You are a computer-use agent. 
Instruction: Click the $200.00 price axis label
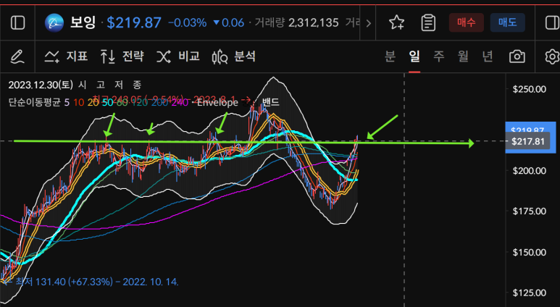529,171
